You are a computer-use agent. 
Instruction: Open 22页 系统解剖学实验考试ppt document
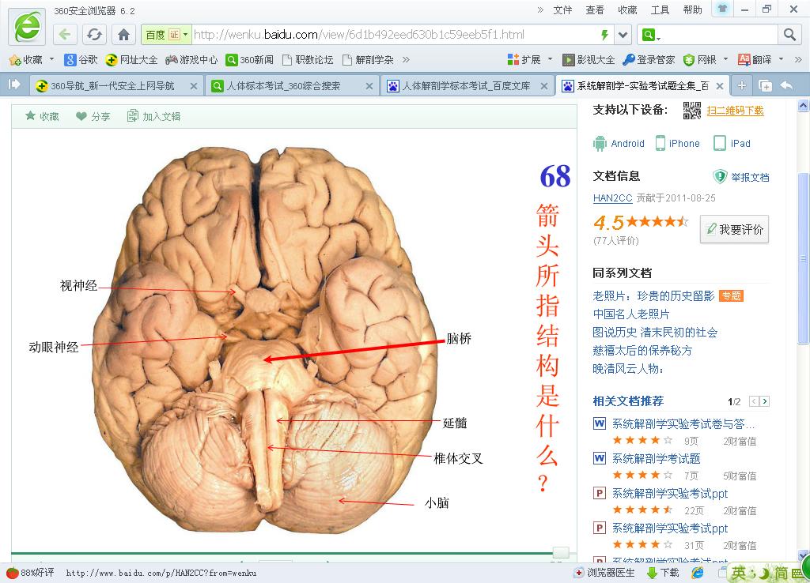click(669, 494)
